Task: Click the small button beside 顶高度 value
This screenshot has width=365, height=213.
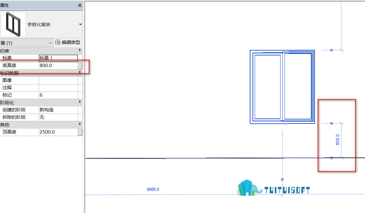Action: (x=80, y=132)
